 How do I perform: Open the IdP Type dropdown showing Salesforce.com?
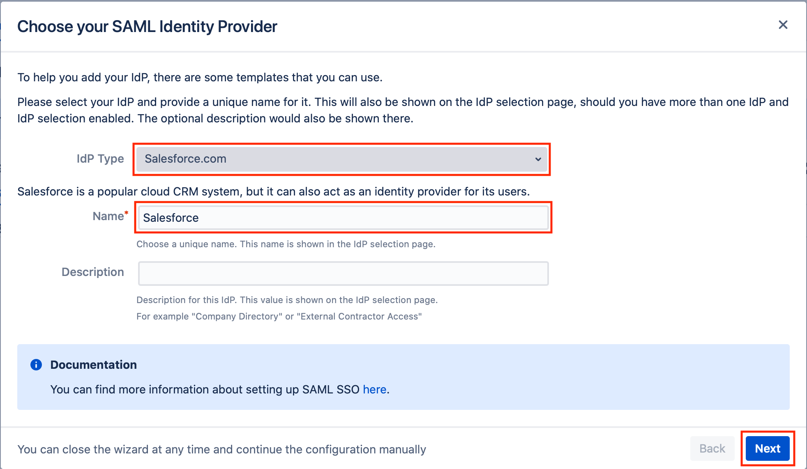point(341,159)
